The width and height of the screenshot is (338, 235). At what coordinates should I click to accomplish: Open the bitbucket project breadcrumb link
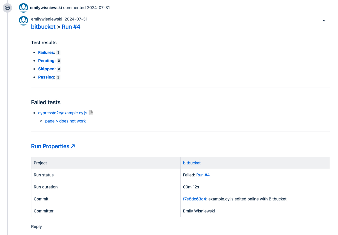[x=43, y=27]
